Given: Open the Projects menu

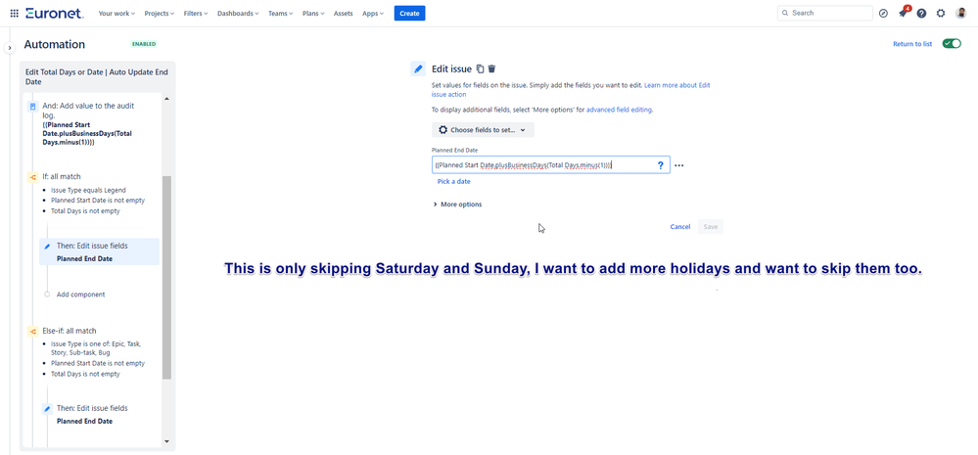Looking at the screenshot, I should pyautogui.click(x=158, y=13).
